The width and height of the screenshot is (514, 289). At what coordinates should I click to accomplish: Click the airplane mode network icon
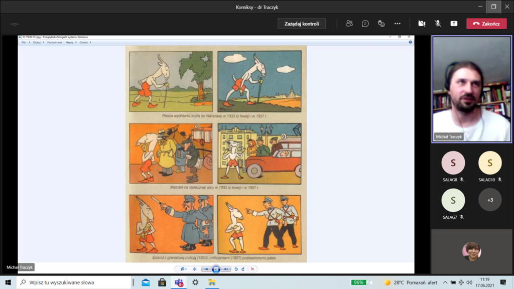point(461,282)
